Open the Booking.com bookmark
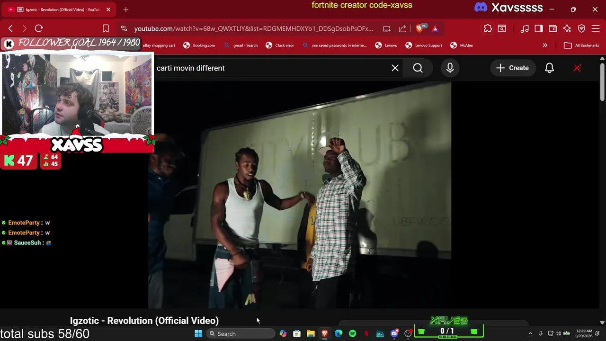The height and width of the screenshot is (341, 606). 199,45
